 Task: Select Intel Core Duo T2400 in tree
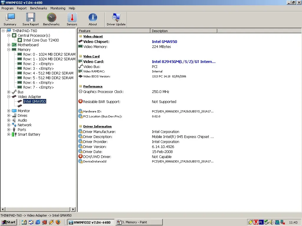(41, 40)
